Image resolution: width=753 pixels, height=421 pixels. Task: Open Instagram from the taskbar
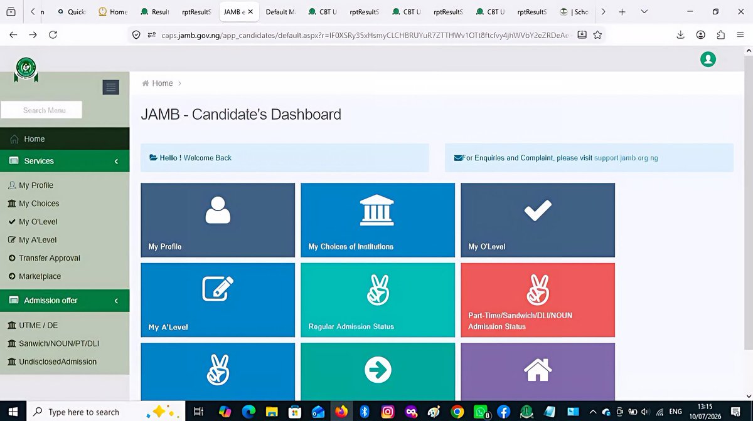pos(388,412)
